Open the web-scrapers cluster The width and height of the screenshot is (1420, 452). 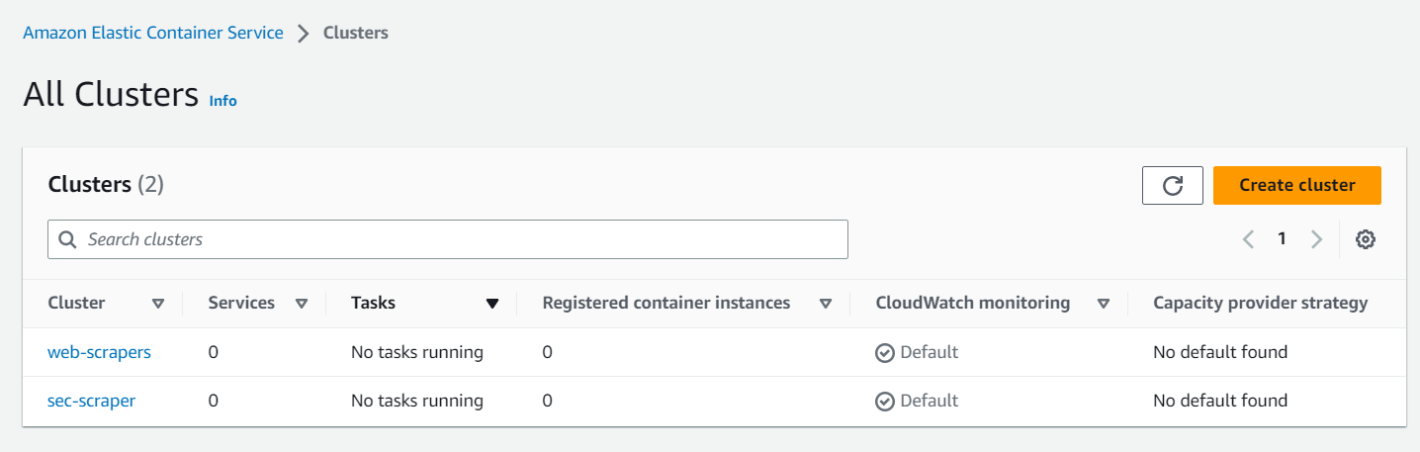tap(99, 352)
